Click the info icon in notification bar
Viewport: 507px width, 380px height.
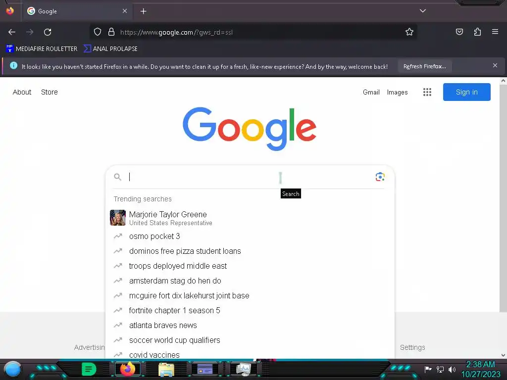pos(13,66)
